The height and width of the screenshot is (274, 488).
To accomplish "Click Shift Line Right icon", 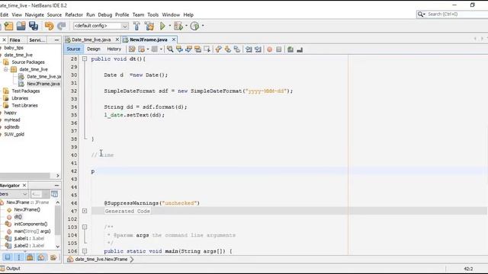I will pos(258,49).
